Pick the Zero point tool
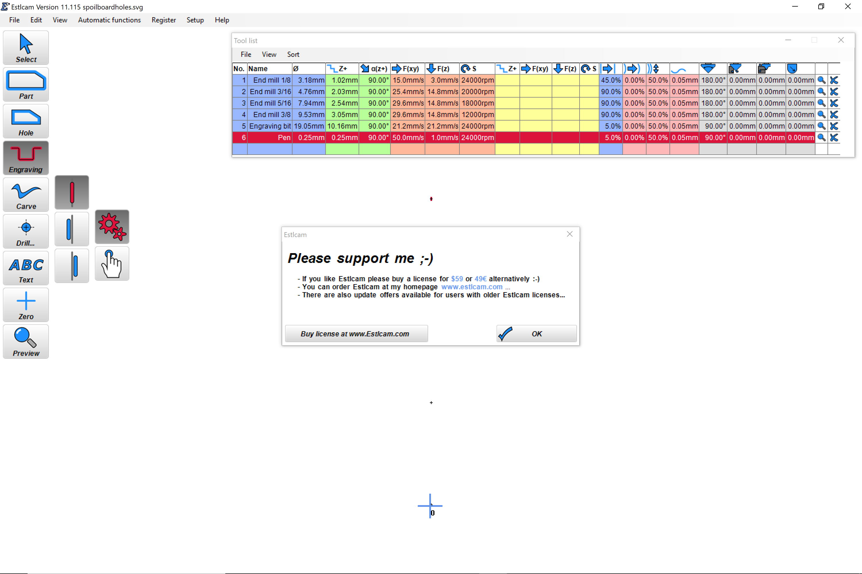The height and width of the screenshot is (574, 862). [26, 305]
